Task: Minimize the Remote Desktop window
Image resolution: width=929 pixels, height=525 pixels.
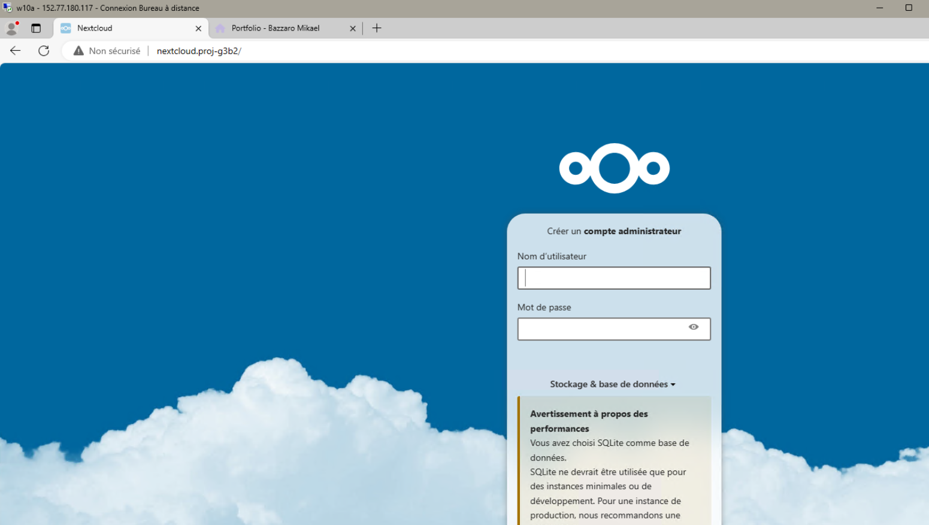Action: (x=879, y=8)
